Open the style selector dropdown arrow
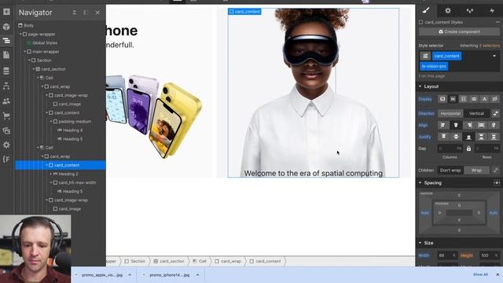 pos(494,56)
